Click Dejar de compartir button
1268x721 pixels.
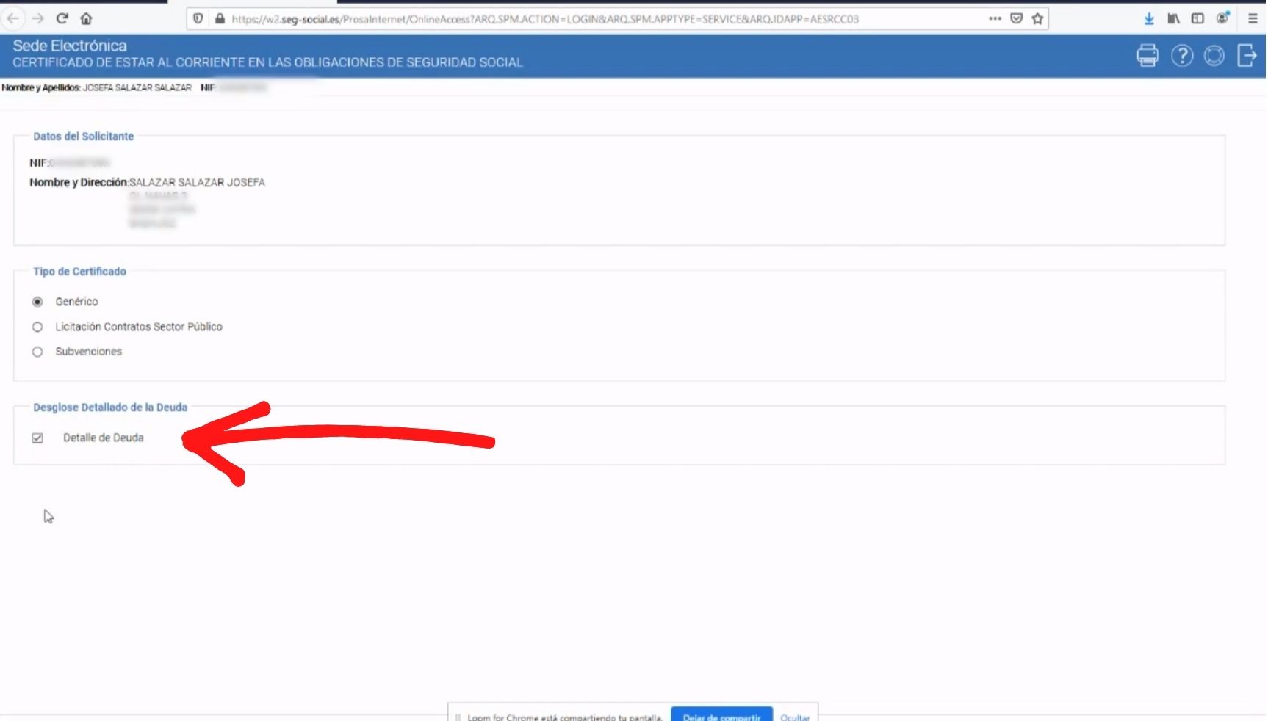(721, 715)
